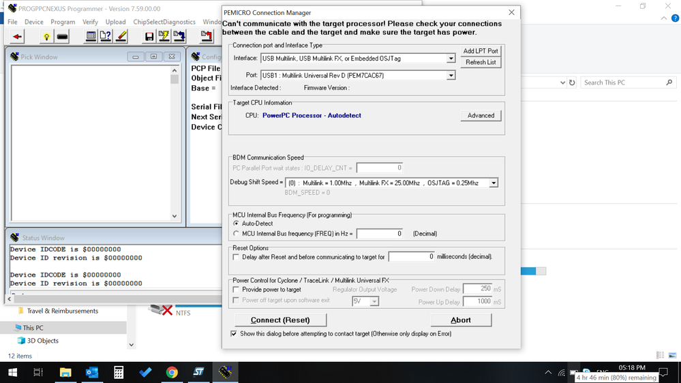Enable Delay after Reset checkbox

[x=236, y=257]
